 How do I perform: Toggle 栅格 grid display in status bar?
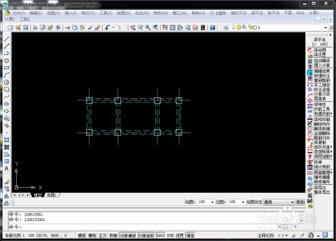click(x=92, y=236)
